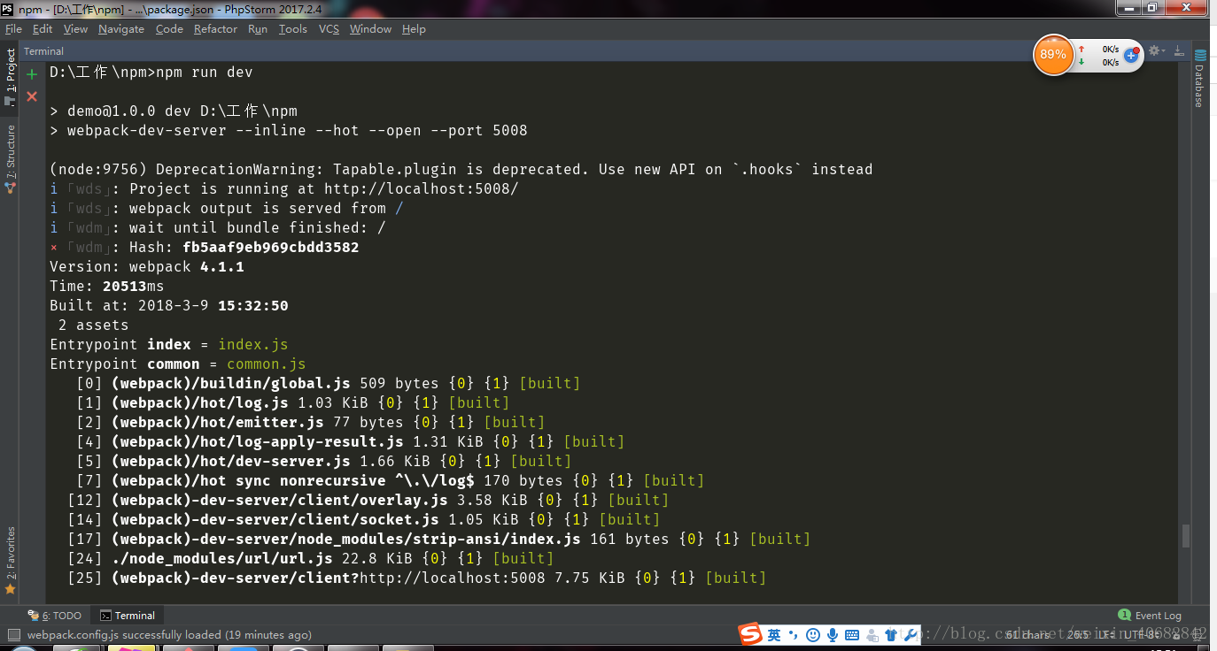Screen dimensions: 1217x651
Task: Open the 7: Structure tool window
Action: [10, 159]
